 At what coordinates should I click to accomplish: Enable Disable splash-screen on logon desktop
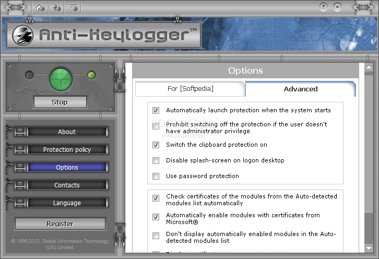coord(156,161)
